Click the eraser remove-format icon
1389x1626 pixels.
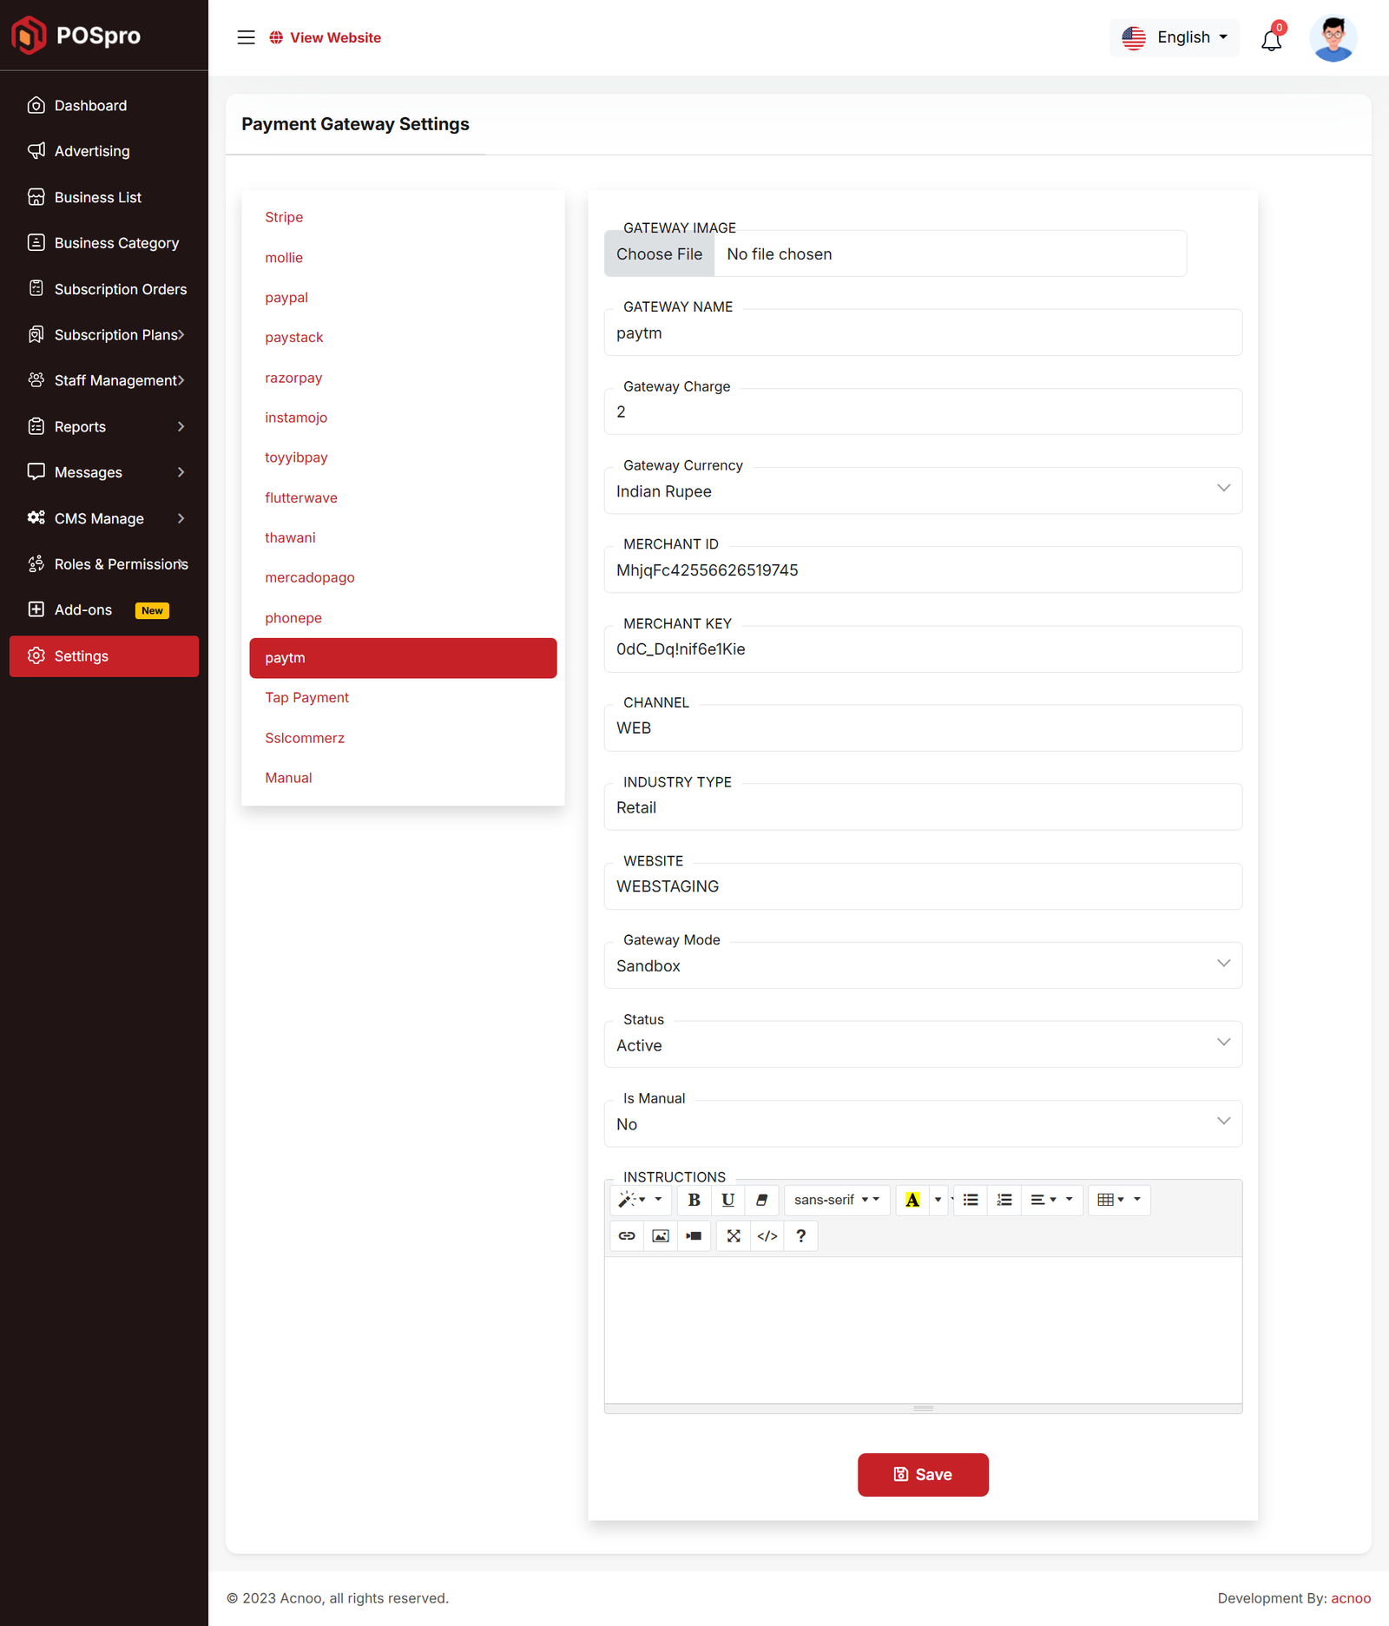click(761, 1200)
